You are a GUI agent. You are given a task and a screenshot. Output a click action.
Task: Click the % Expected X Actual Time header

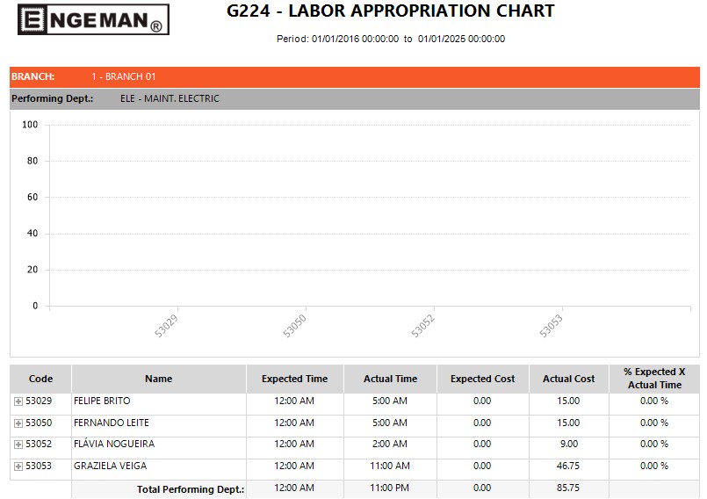click(x=654, y=380)
